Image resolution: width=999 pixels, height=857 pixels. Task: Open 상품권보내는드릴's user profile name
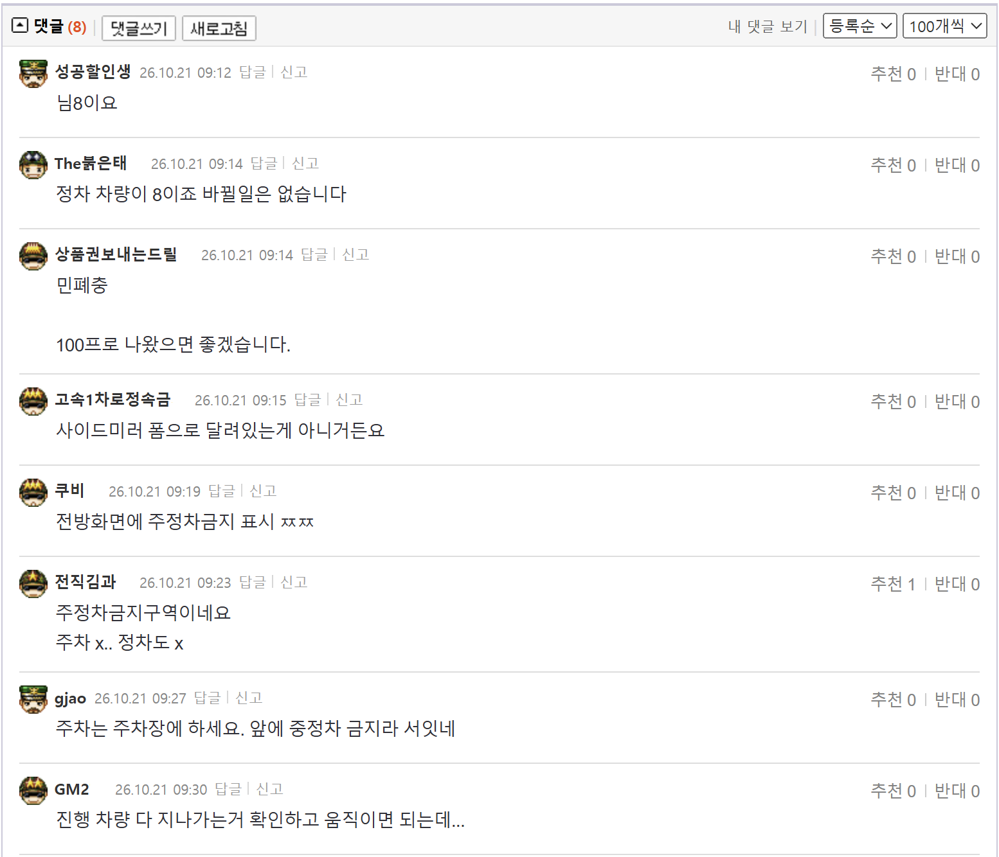(x=116, y=254)
